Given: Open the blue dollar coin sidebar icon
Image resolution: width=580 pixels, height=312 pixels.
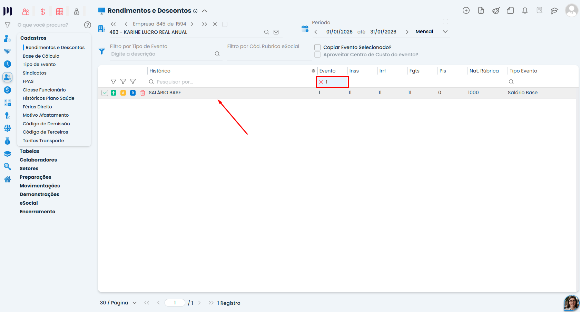Looking at the screenshot, I should pos(7,90).
